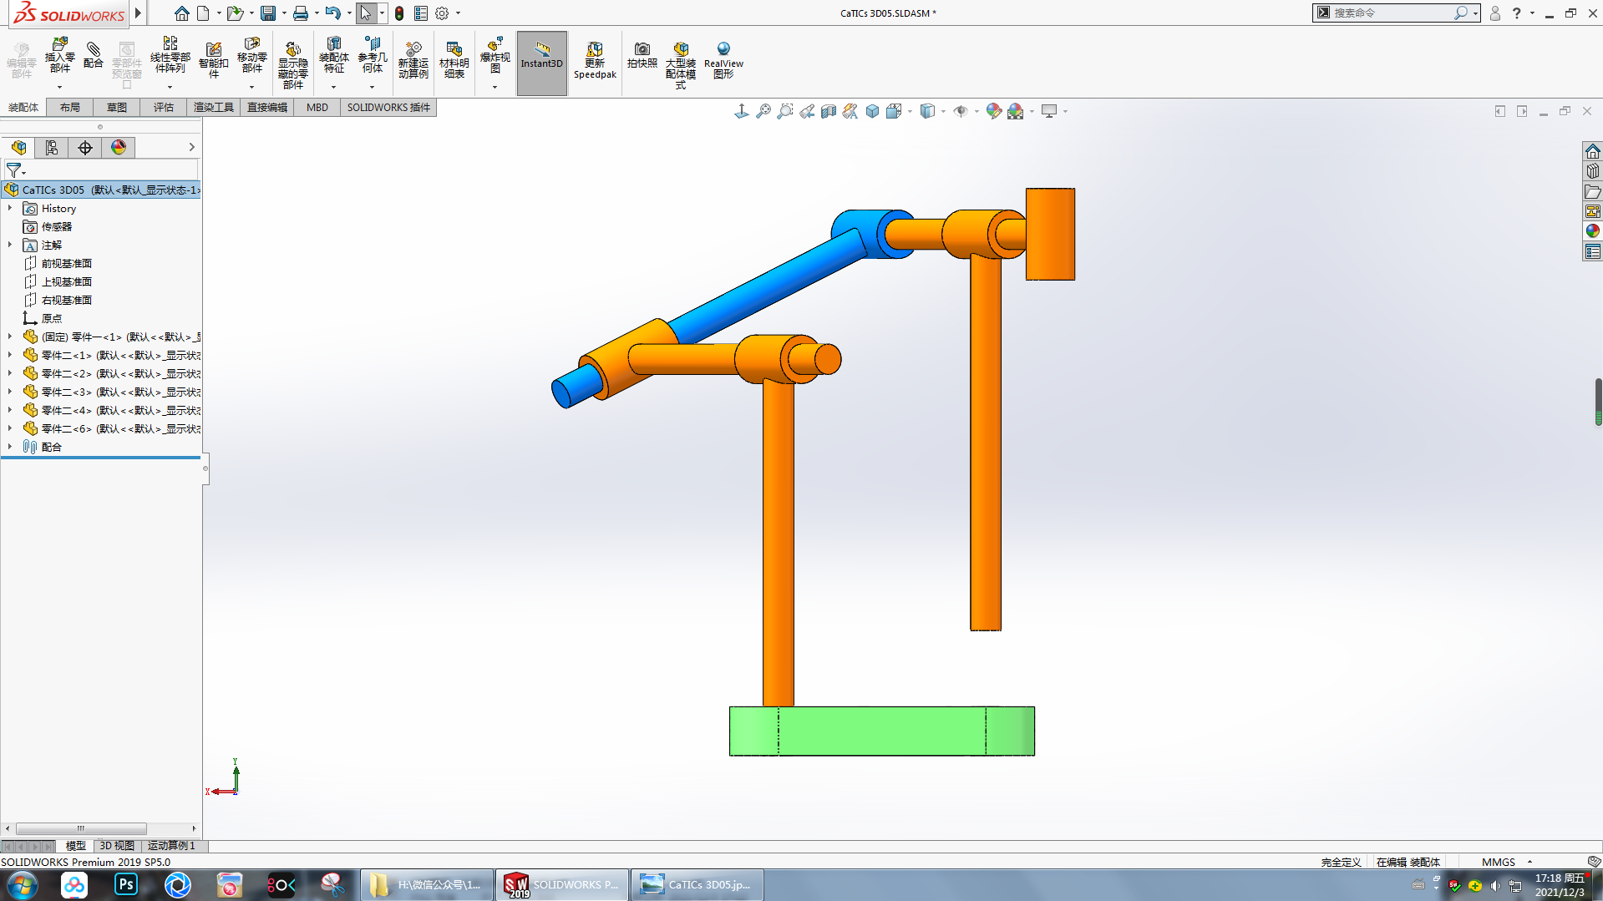
Task: Click the Zoom to Area icon
Action: pos(784,111)
